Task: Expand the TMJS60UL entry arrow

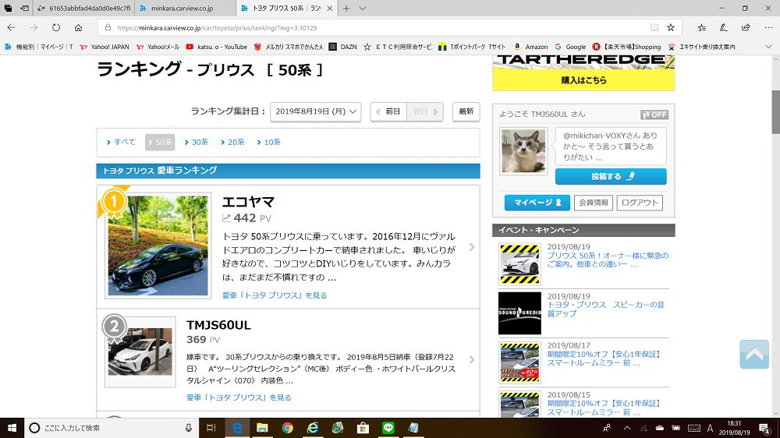Action: (x=472, y=359)
